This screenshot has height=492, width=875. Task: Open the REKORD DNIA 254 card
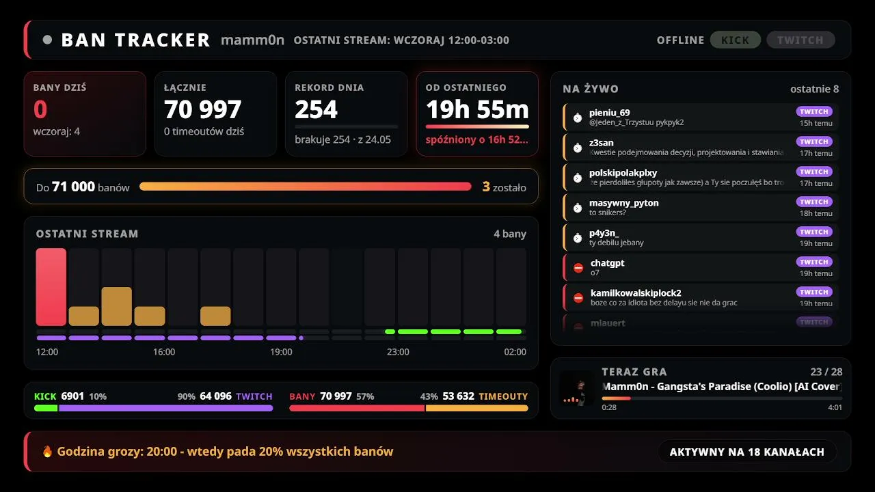point(347,114)
